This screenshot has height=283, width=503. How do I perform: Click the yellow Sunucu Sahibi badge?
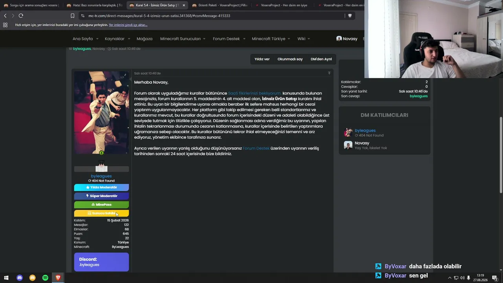(101, 213)
